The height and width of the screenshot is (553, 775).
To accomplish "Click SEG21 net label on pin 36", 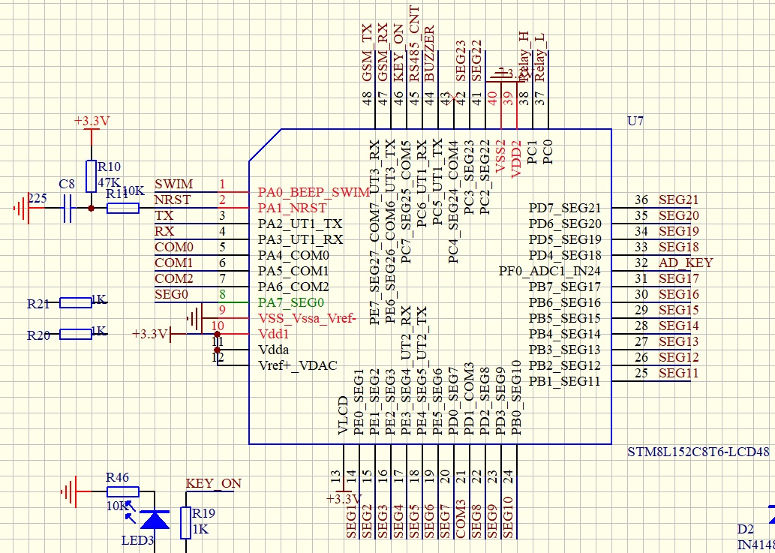I will click(x=679, y=200).
